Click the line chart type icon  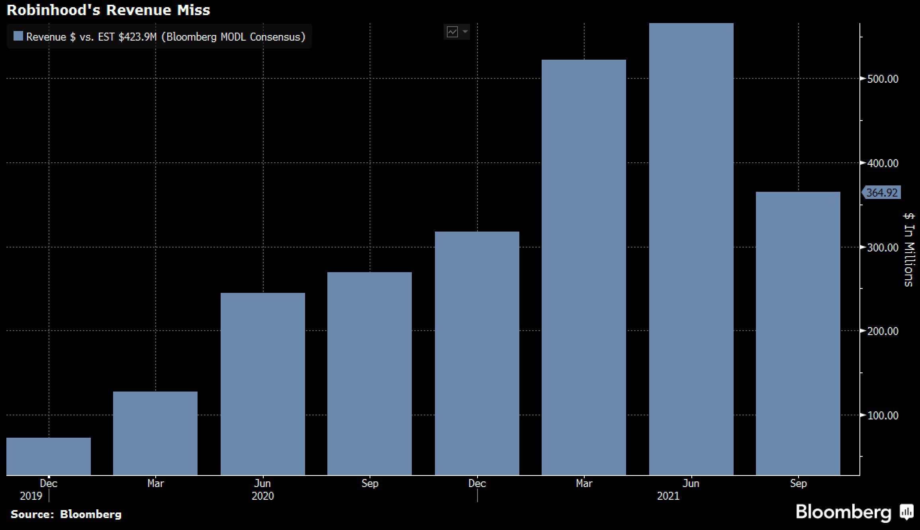tap(452, 32)
